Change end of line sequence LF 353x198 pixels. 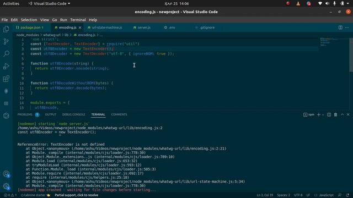click(x=308, y=195)
